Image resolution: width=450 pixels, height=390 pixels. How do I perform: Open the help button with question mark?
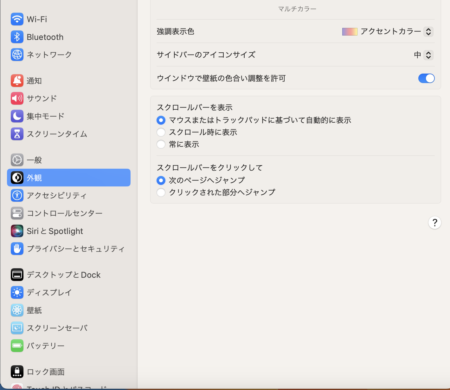435,223
